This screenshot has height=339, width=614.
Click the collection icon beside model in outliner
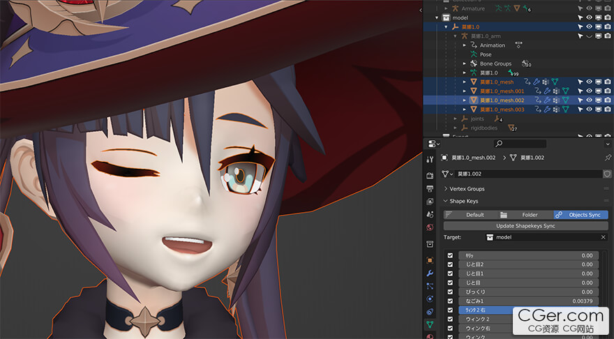tap(446, 17)
